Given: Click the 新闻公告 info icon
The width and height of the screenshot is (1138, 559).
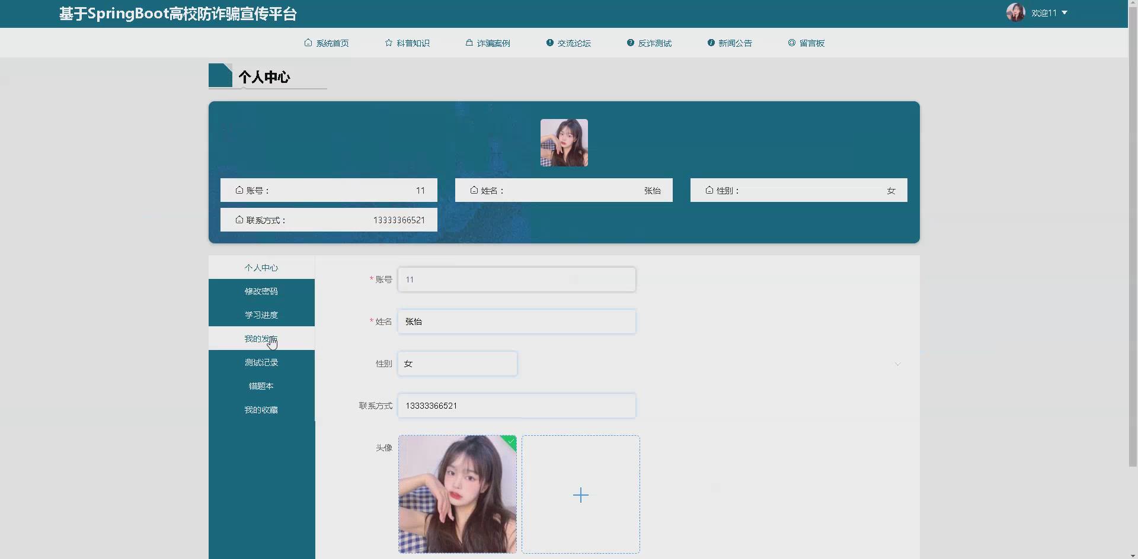Looking at the screenshot, I should point(710,43).
